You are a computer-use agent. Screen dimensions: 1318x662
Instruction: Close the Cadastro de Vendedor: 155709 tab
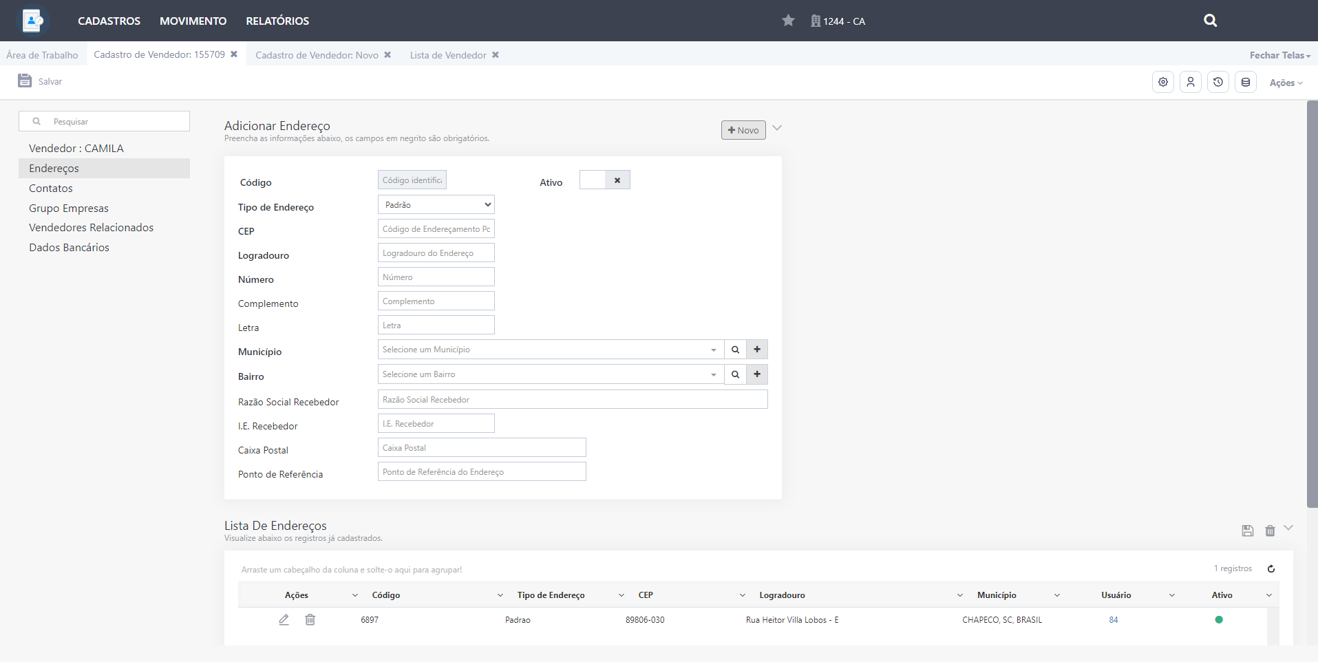pos(234,54)
